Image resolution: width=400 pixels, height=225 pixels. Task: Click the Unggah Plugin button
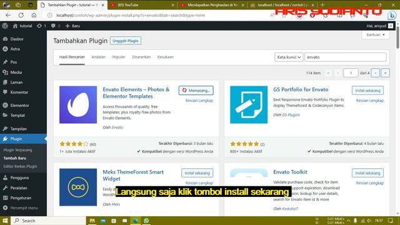[x=125, y=41]
